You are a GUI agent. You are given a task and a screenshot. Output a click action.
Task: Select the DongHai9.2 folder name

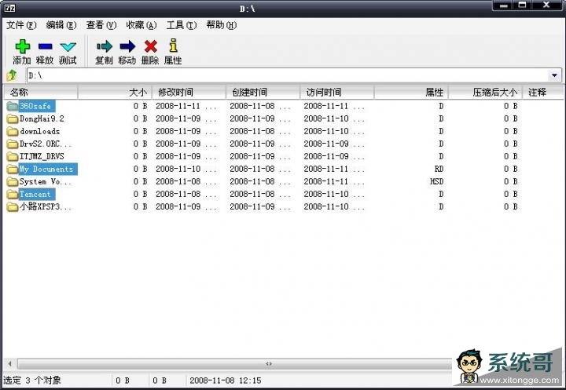pos(42,118)
